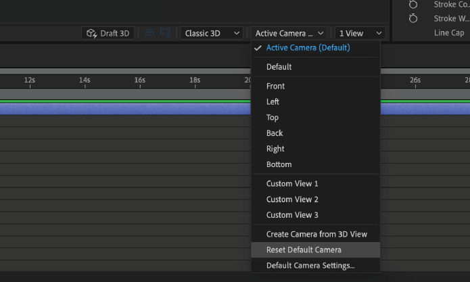470x282 pixels.
Task: Click the Draft 3D cube icon
Action: point(91,33)
